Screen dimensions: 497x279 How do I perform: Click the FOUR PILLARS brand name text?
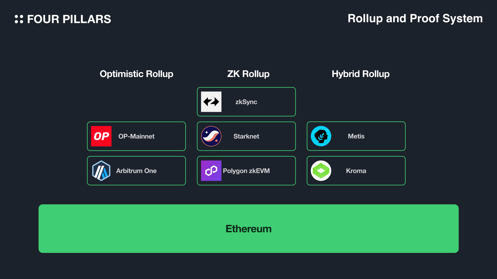click(x=69, y=19)
